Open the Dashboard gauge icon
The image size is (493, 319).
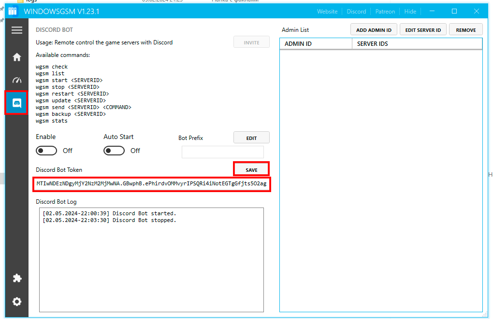pos(16,80)
